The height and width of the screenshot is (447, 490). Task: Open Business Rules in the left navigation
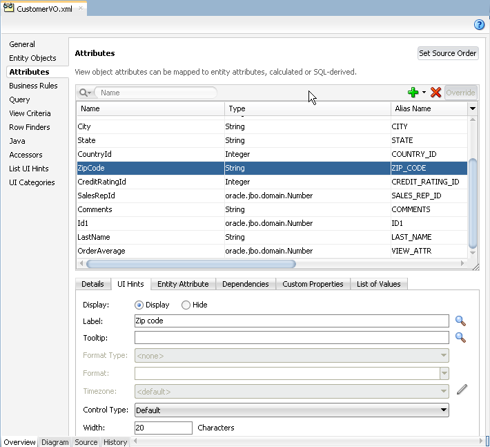click(x=33, y=86)
